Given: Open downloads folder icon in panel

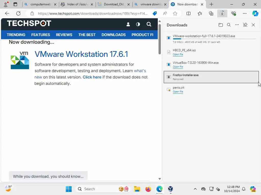Looking at the screenshot, I should click(x=220, y=25).
